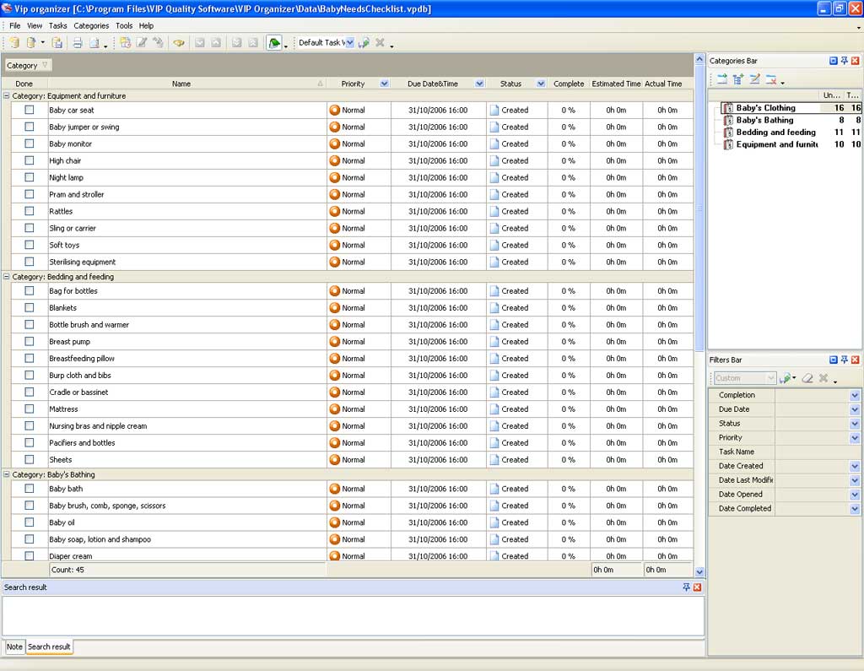Viewport: 864px width, 671px height.
Task: Select Baby's Bathing in Categories Bar
Action: tap(764, 120)
